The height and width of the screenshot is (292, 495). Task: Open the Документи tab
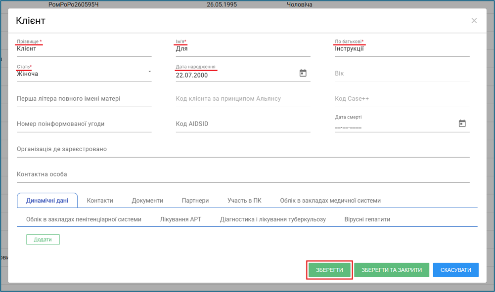[147, 201]
